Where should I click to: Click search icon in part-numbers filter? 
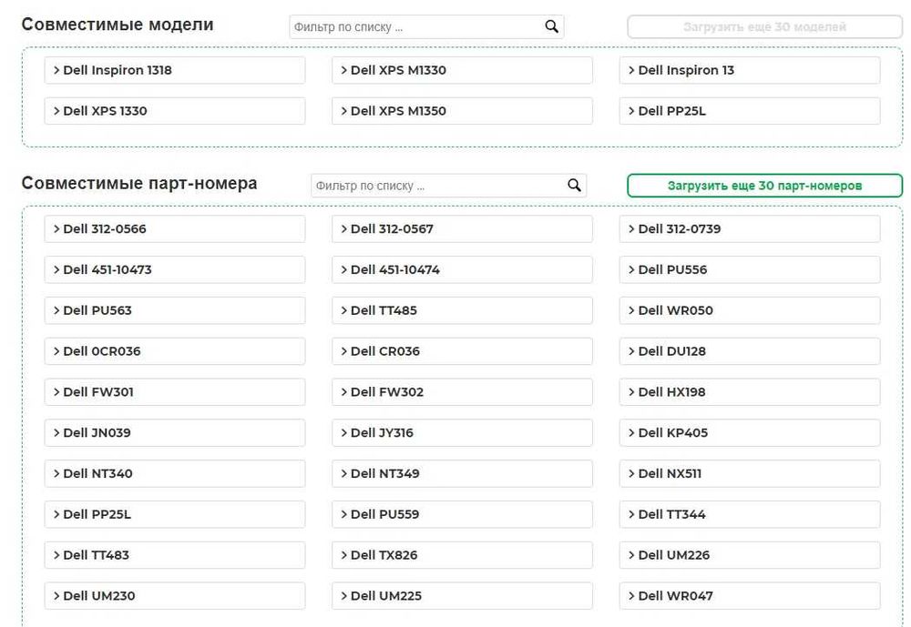pyautogui.click(x=574, y=186)
